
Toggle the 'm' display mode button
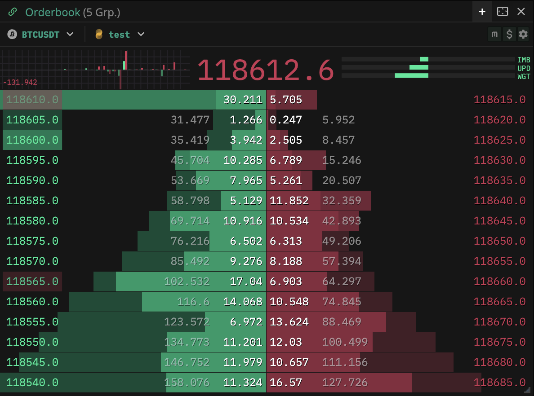(494, 35)
